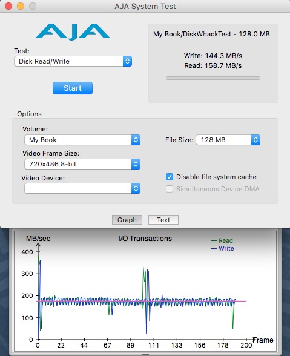The image size is (290, 356).
Task: Click the blue Write legend marker
Action: (214, 249)
